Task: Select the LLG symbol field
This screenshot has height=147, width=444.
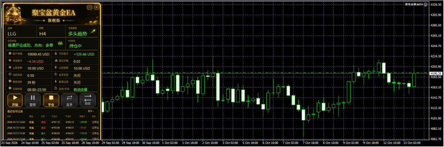Action: 21,32
